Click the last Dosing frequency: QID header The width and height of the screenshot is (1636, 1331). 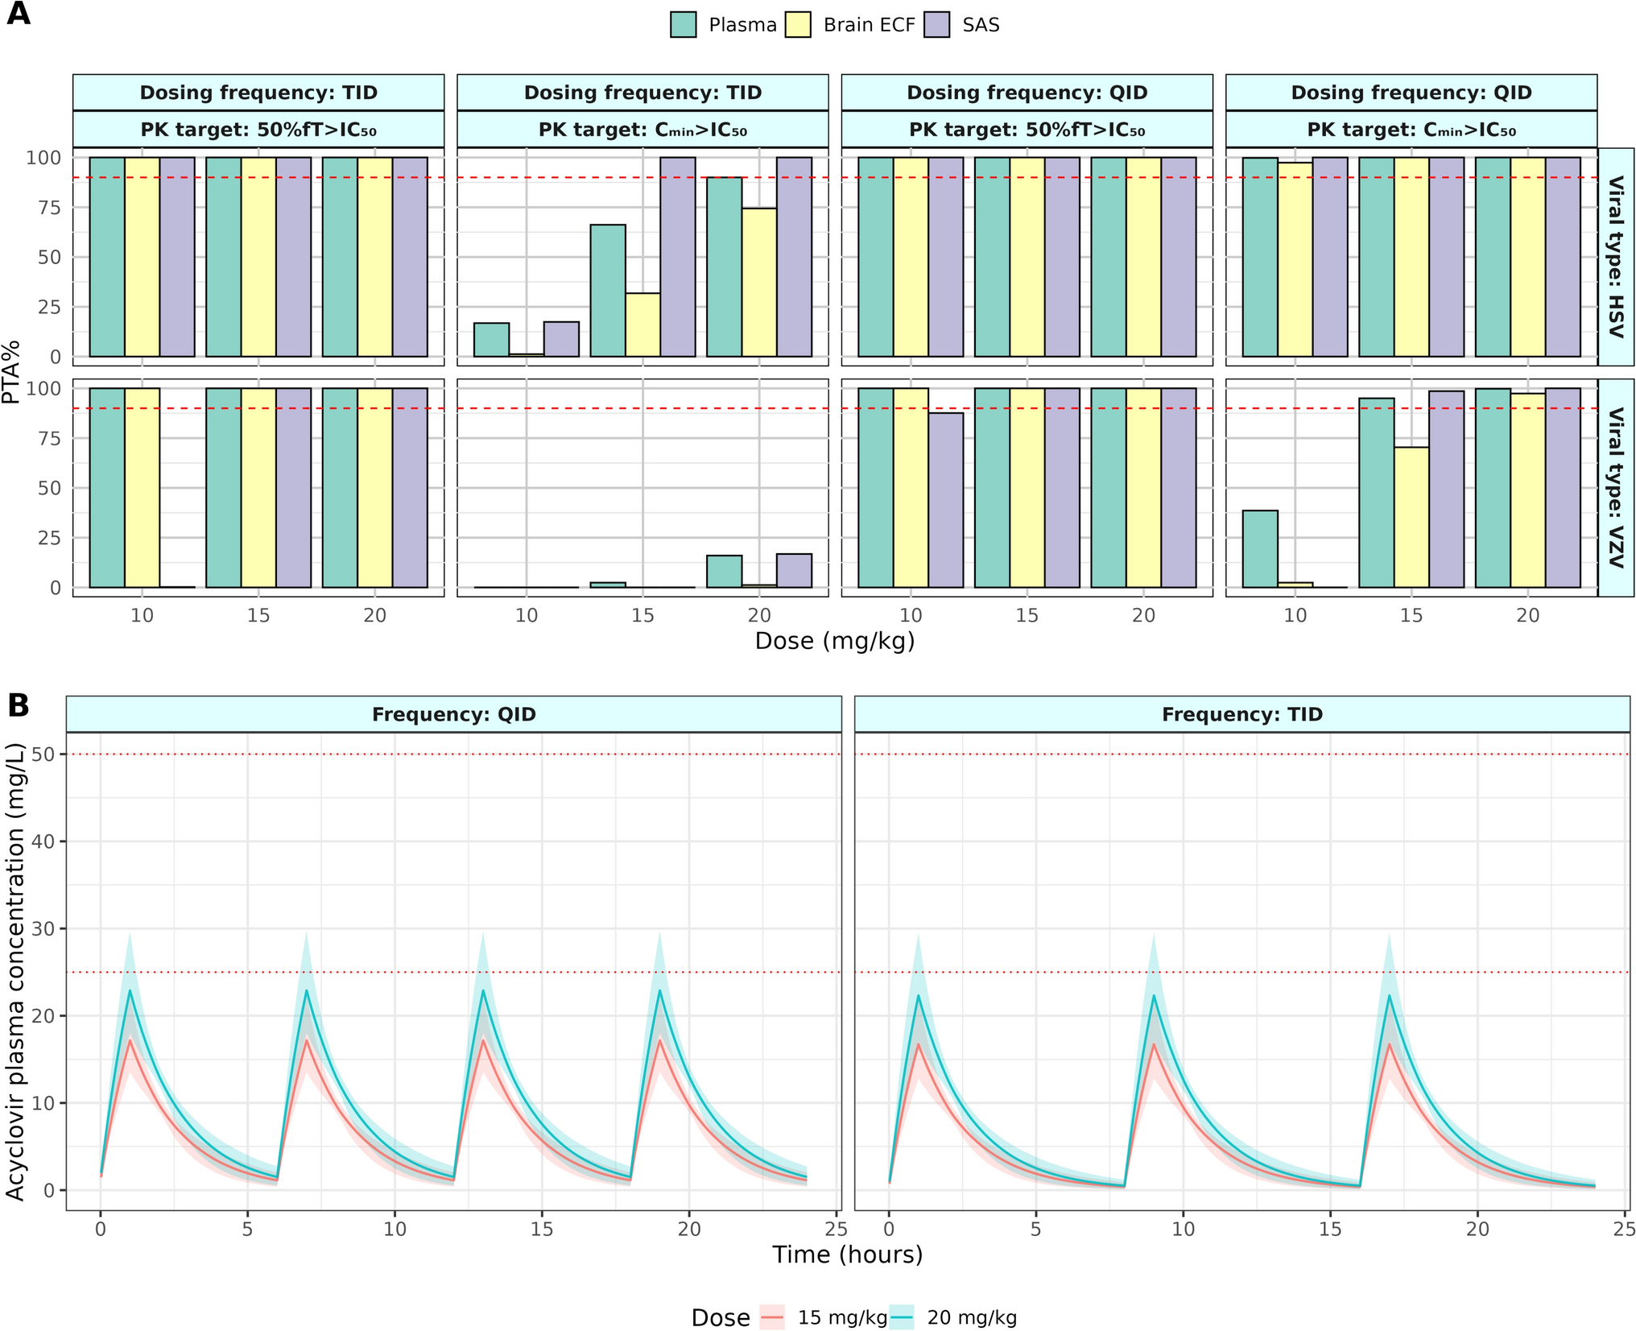[1411, 93]
